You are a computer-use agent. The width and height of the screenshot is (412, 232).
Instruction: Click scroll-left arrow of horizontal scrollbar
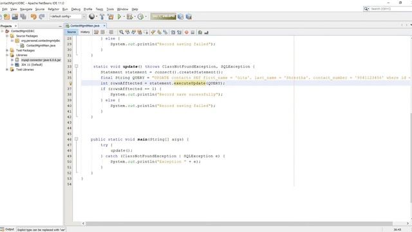pos(83,224)
